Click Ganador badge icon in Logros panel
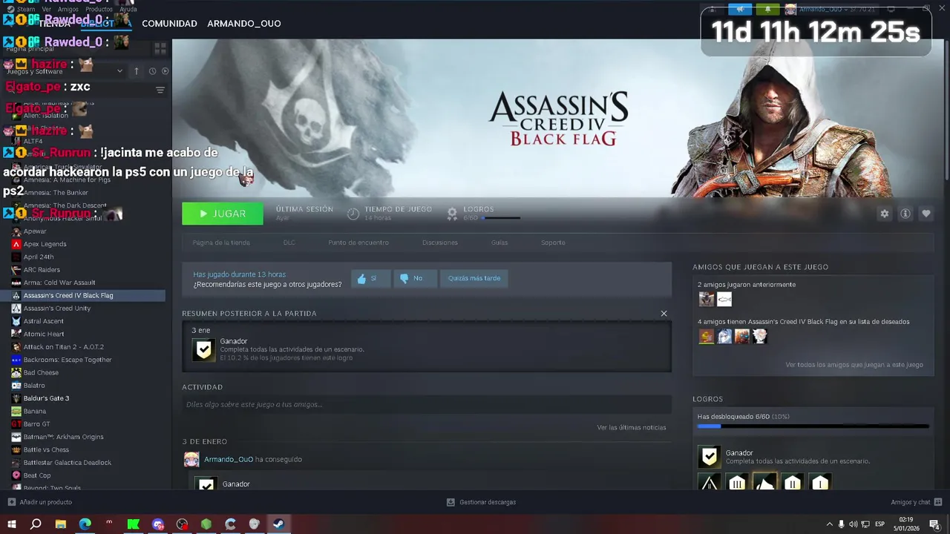The width and height of the screenshot is (950, 534). point(710,457)
